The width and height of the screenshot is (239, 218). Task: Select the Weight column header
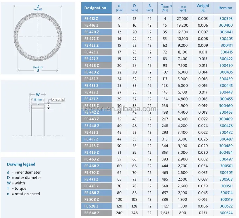tap(203, 8)
